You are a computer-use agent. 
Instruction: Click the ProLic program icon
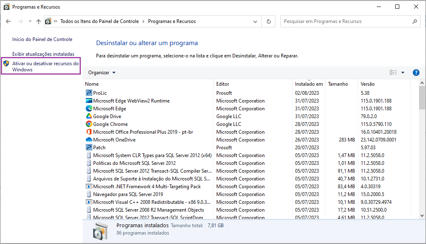[89, 93]
